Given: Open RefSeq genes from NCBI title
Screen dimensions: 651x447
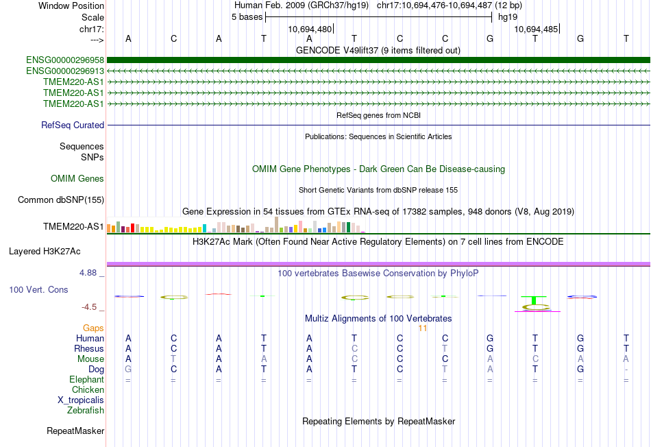Looking at the screenshot, I should tap(378, 115).
